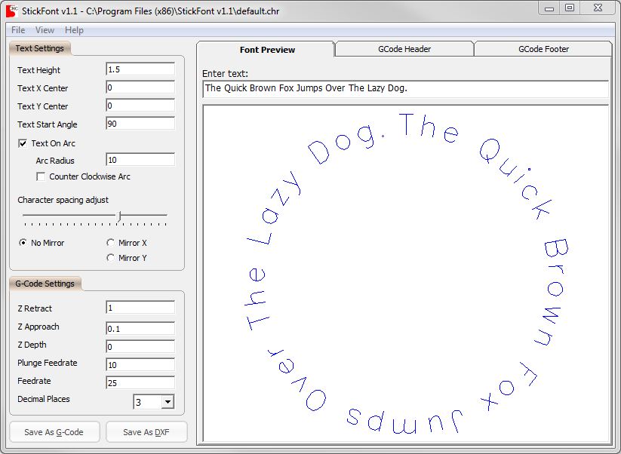
Task: Switch to the GCode Footer tab
Action: pos(543,49)
